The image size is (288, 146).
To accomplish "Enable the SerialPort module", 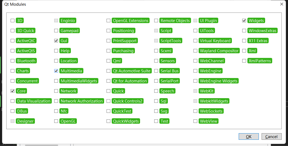I will [x=156, y=81].
